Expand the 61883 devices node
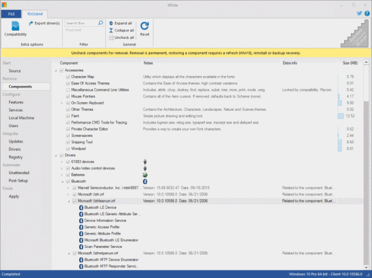This screenshot has width=372, height=278. tap(62, 162)
